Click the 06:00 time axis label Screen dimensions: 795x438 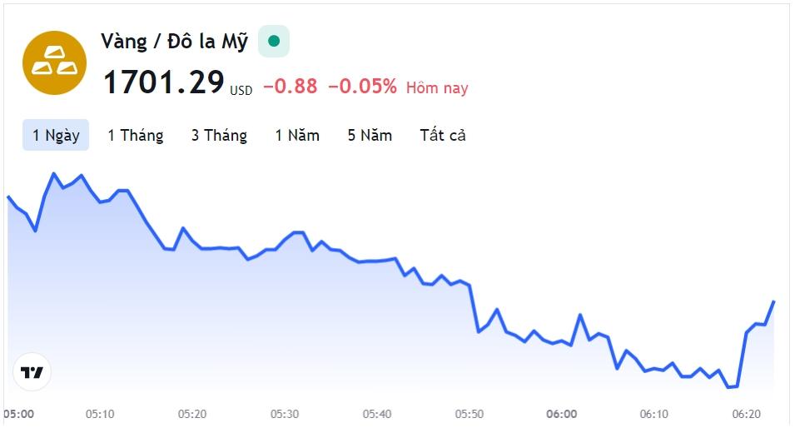(562, 414)
